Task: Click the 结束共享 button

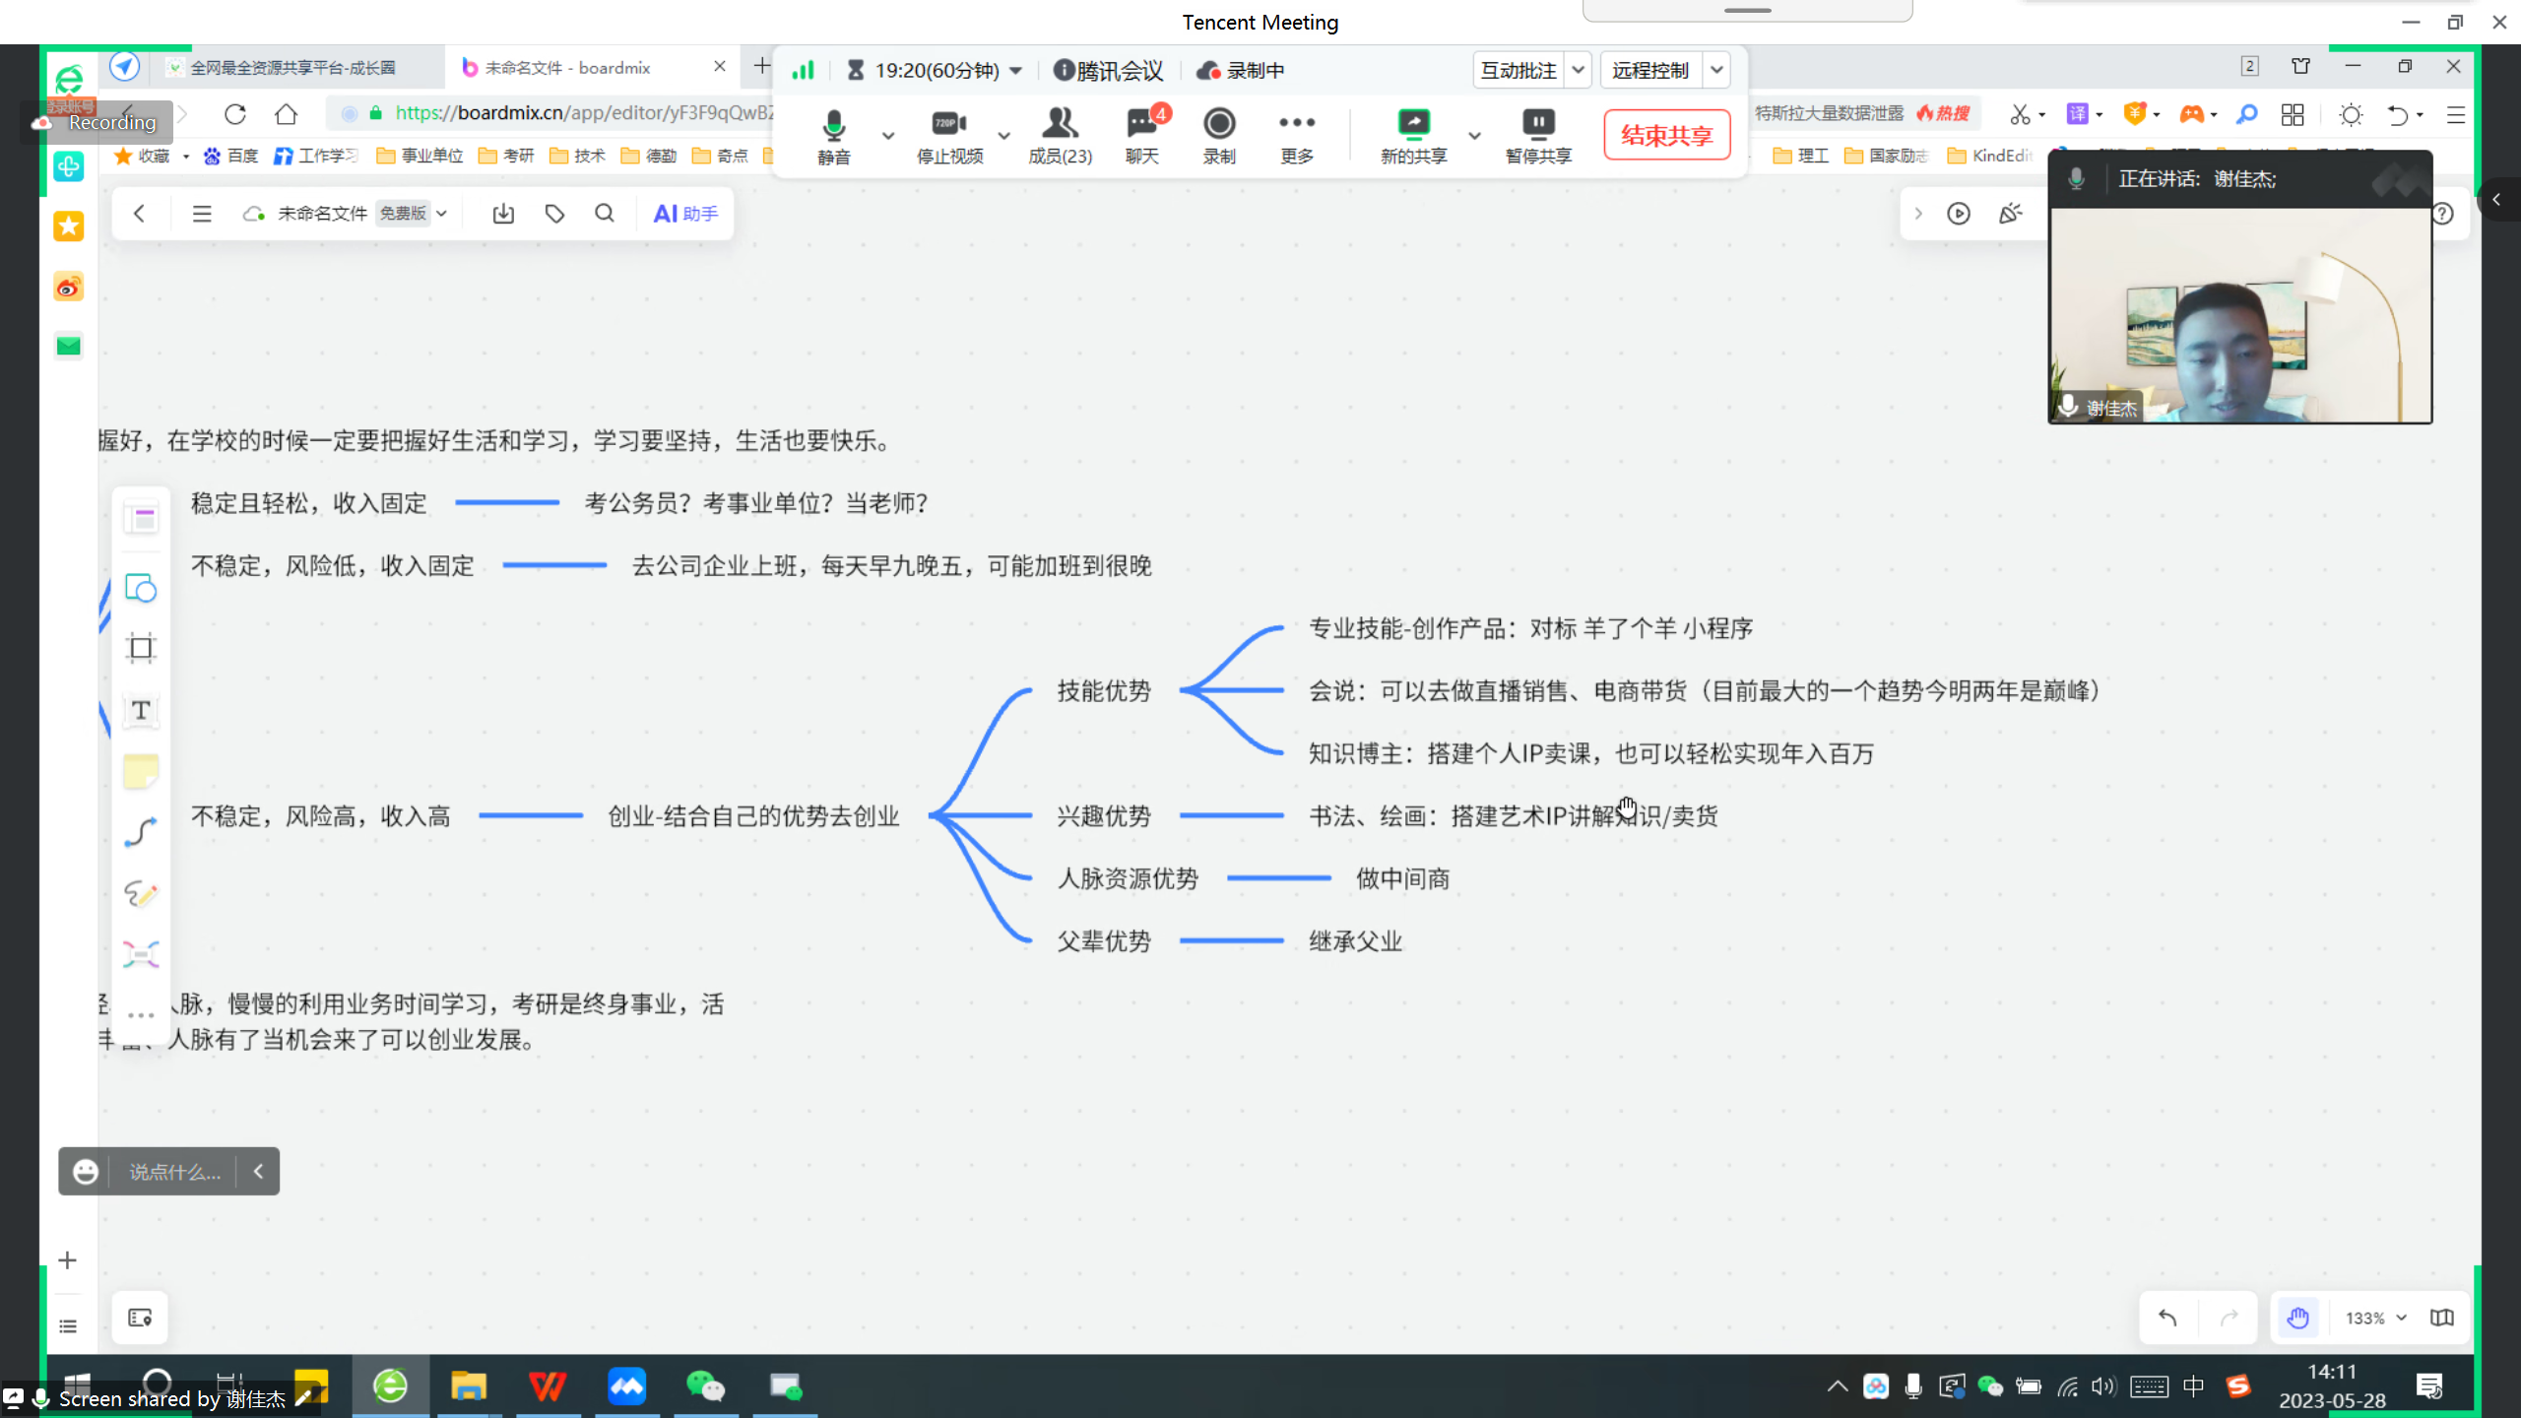Action: click(1666, 135)
